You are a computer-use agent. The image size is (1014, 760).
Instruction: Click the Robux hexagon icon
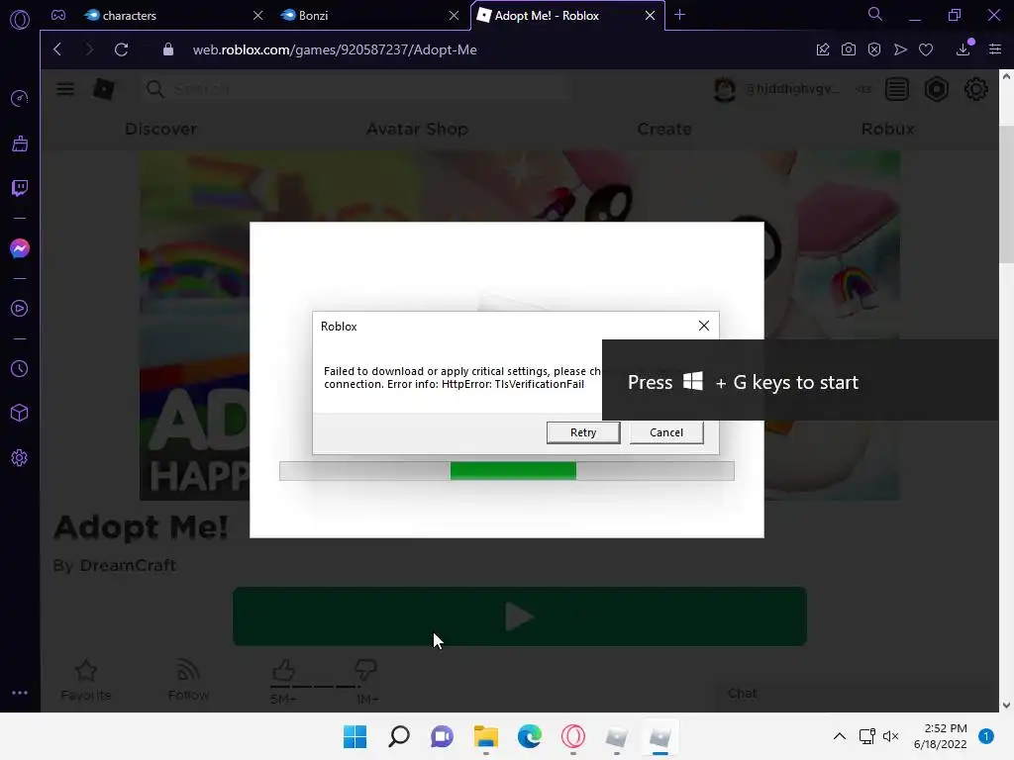[937, 89]
